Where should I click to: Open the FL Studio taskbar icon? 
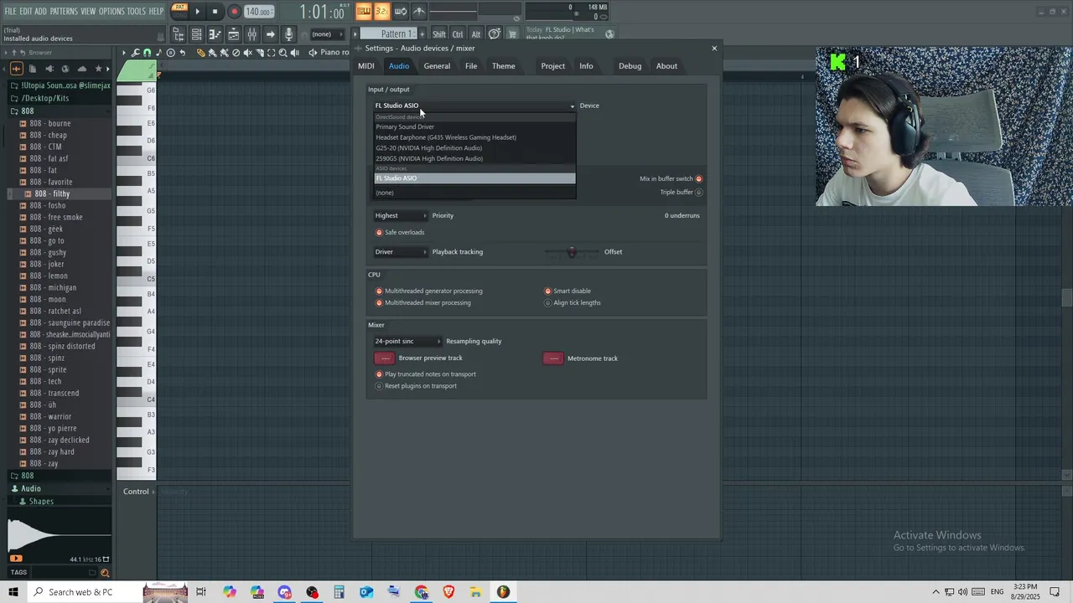pos(503,592)
